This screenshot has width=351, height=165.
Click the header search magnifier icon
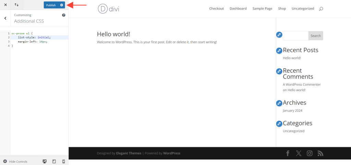[321, 9]
